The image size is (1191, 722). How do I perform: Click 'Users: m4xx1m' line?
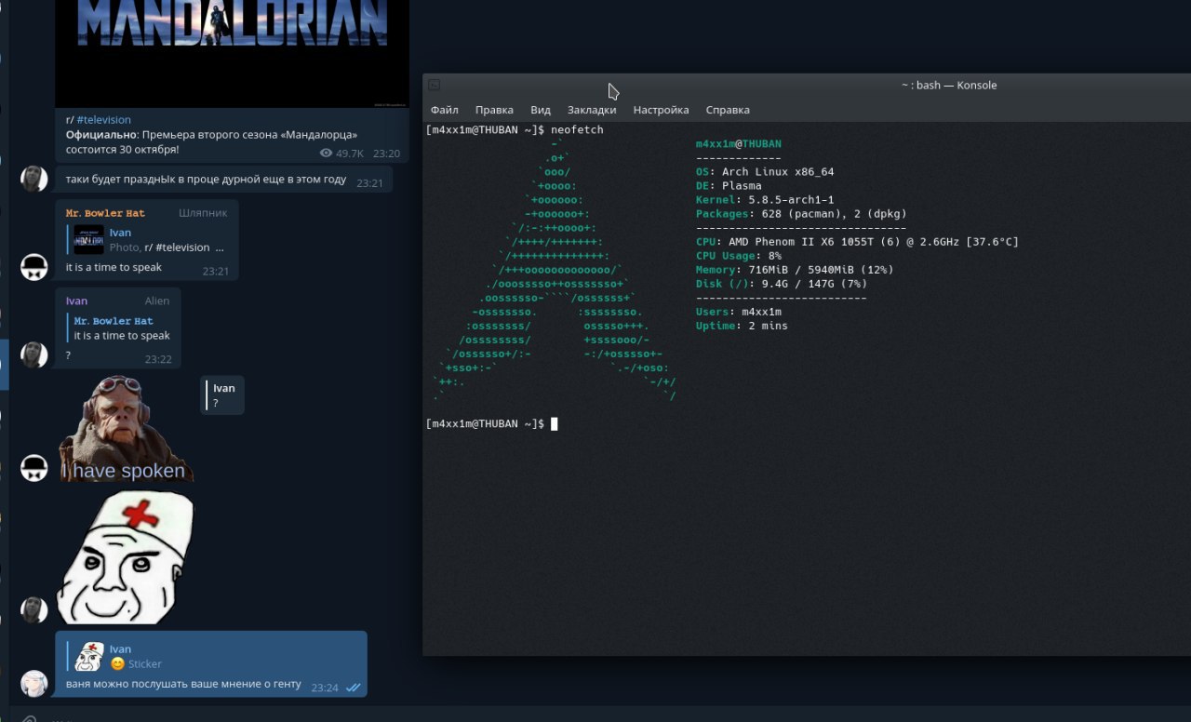tap(739, 312)
